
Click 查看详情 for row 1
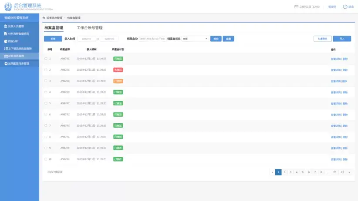(x=336, y=59)
